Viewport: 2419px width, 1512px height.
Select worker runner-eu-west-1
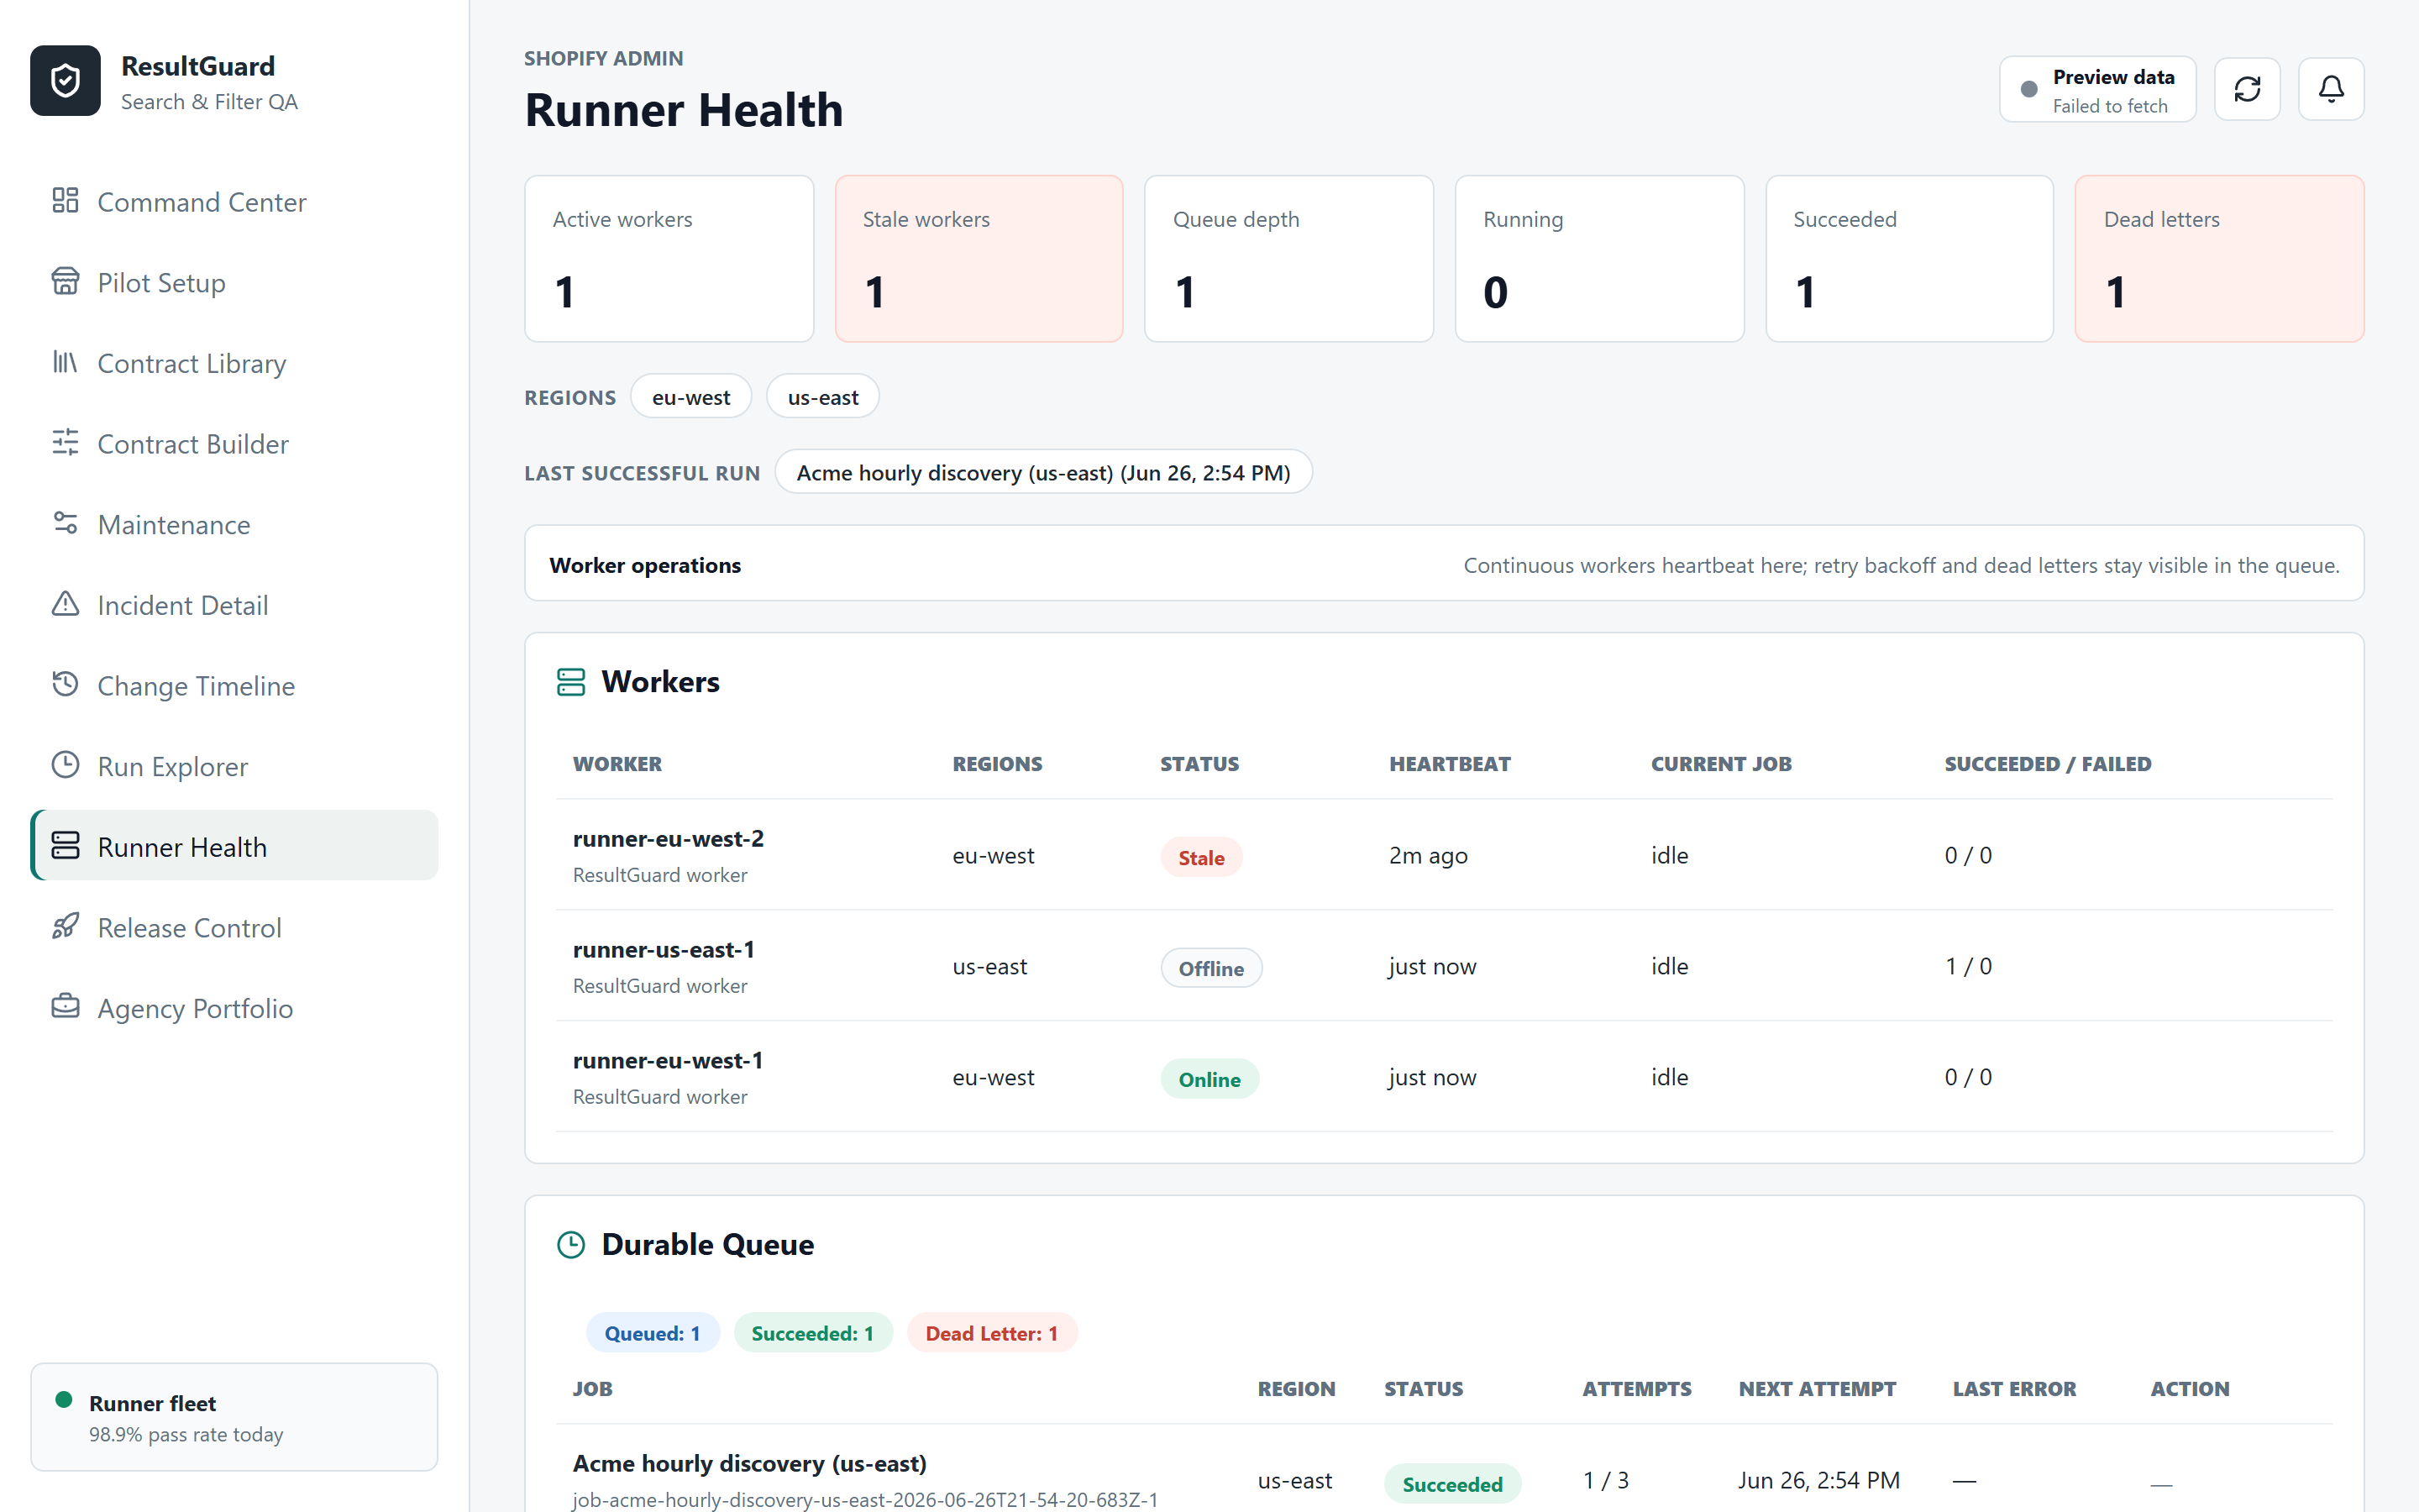668,1061
